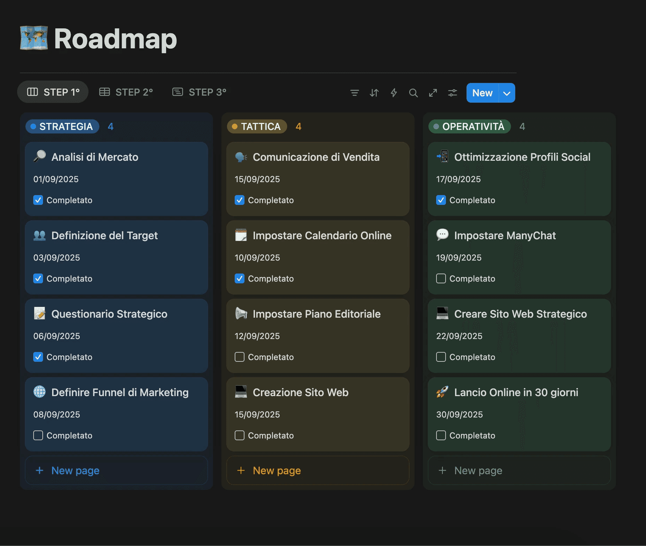Uncheck Completato on Definizione del Target
The image size is (646, 546).
(x=38, y=278)
